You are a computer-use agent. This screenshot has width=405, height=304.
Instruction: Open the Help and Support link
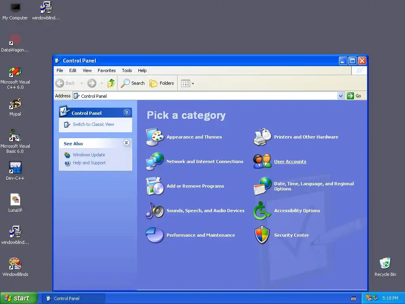[x=89, y=163]
